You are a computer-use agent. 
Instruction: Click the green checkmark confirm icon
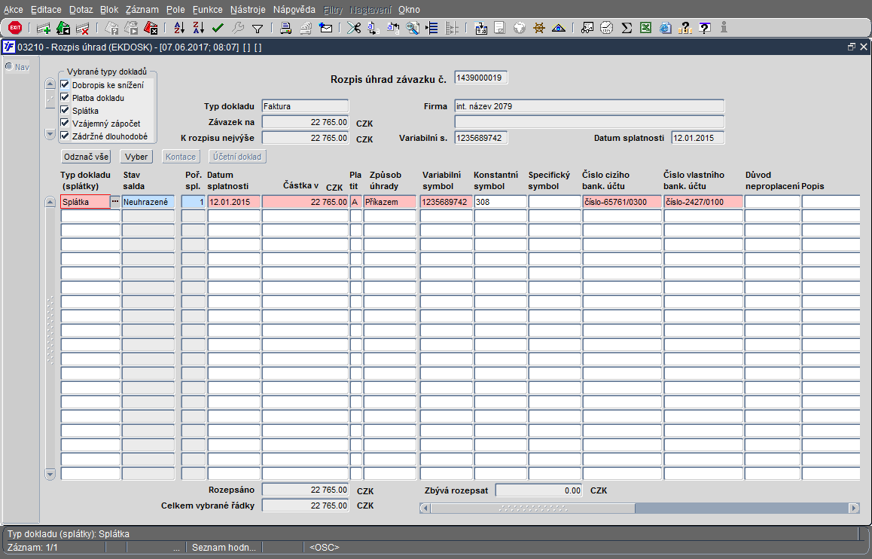[x=218, y=28]
